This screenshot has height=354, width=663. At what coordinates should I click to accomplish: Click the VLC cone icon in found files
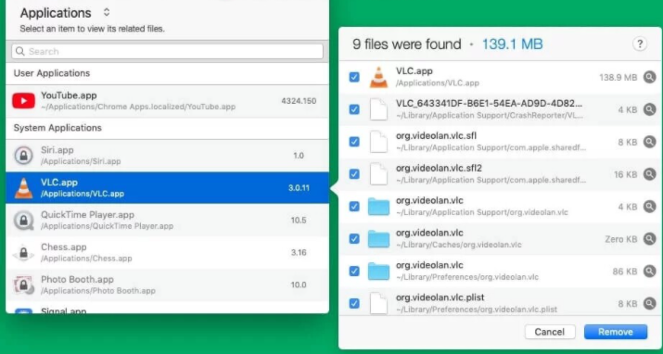tap(378, 77)
